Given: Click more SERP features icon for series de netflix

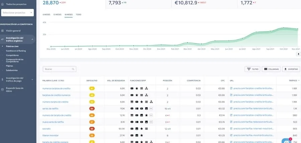Looking at the screenshot, I should tap(151, 108).
